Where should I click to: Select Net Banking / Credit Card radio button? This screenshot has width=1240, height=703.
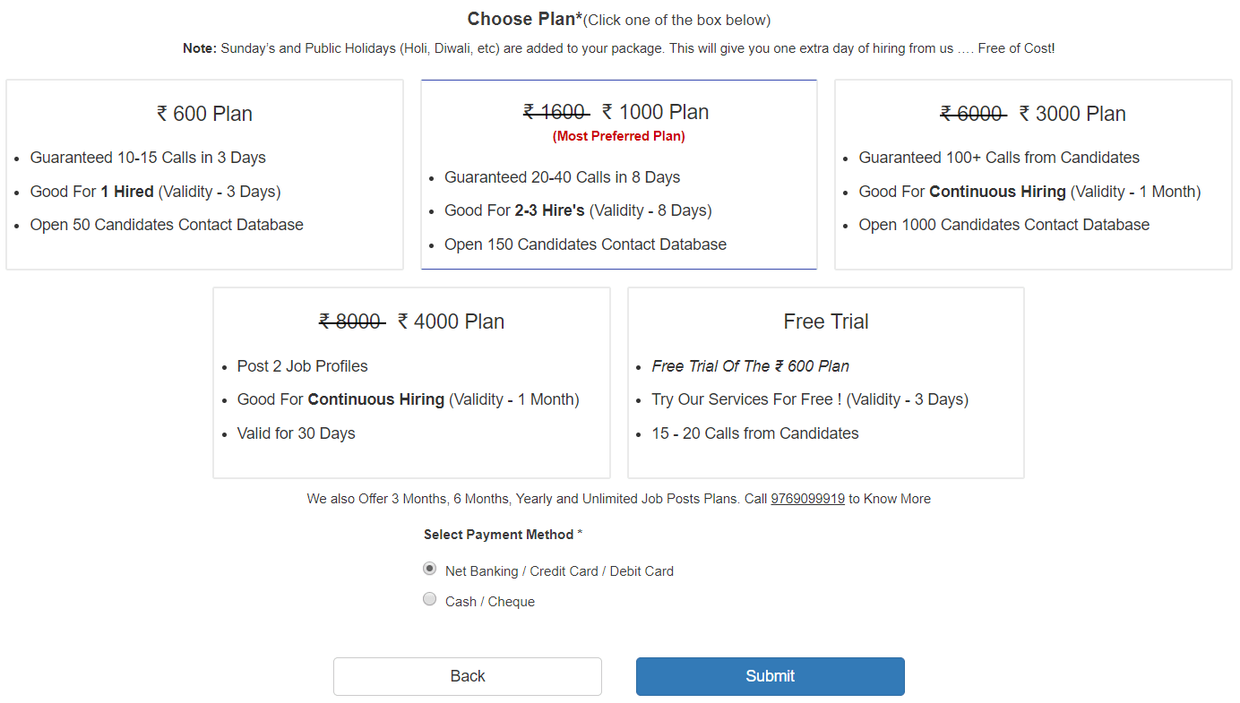point(430,569)
